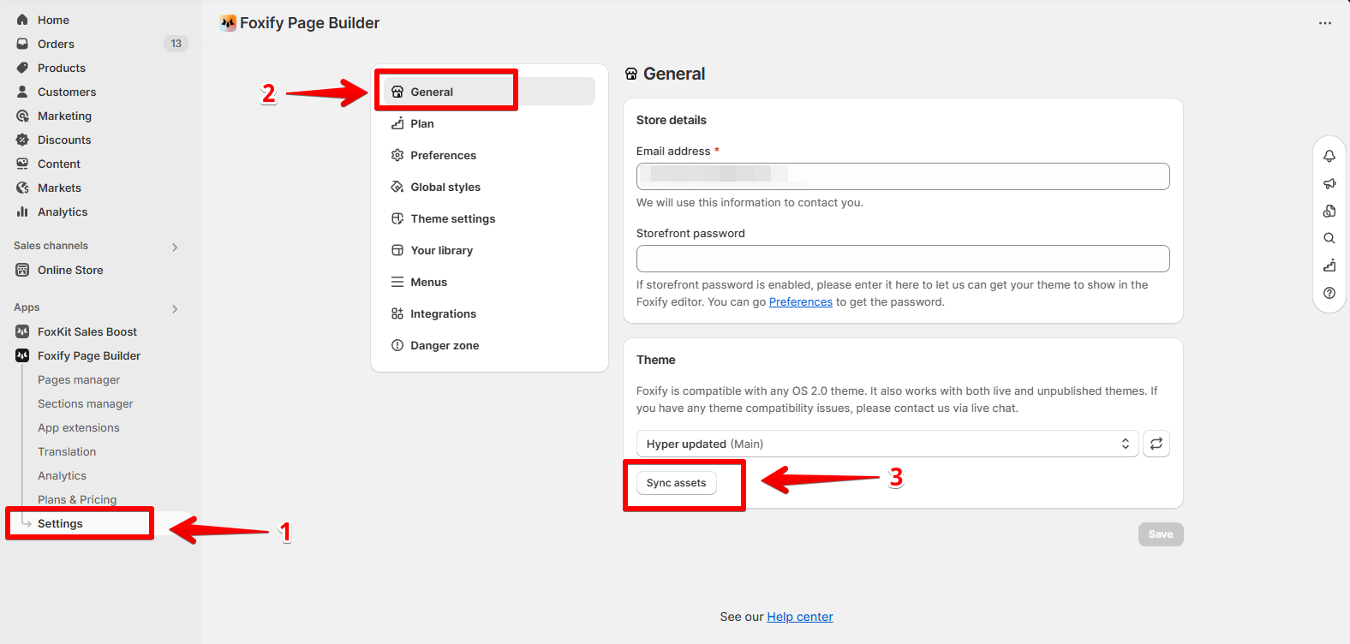
Task: Click the Sync assets button
Action: click(677, 483)
